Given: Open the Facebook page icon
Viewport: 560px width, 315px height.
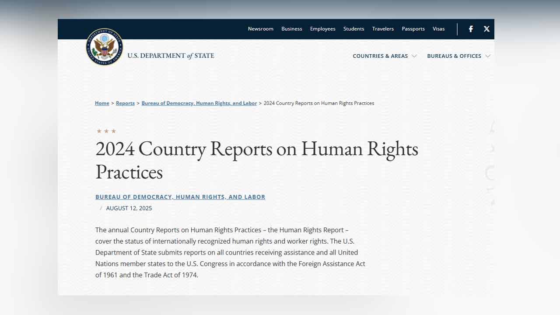Looking at the screenshot, I should 471,29.
